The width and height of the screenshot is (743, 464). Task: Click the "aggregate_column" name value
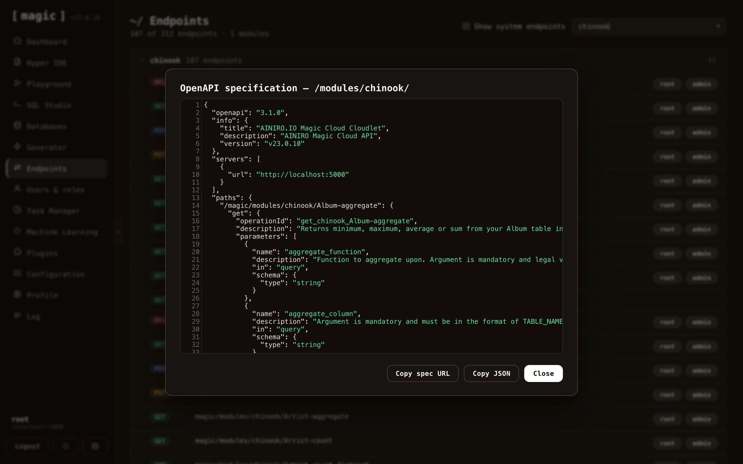point(321,314)
